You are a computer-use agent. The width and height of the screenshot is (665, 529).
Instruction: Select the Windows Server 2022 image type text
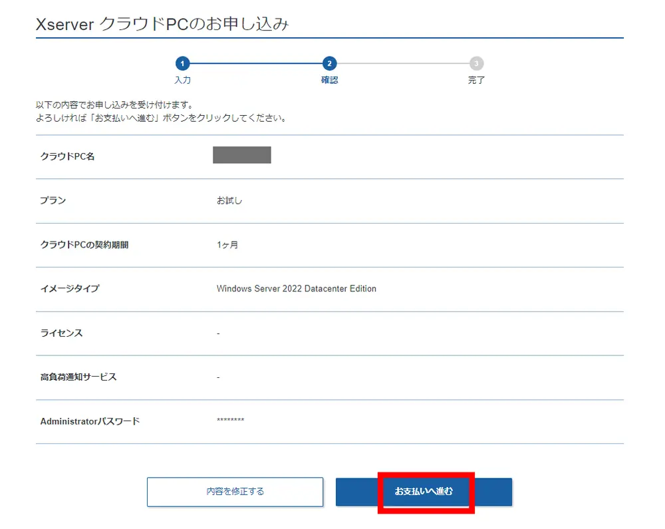pos(296,289)
